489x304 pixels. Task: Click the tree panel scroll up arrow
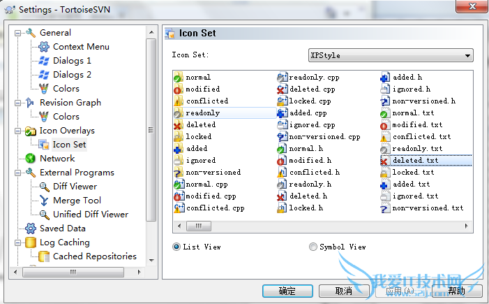(x=151, y=32)
